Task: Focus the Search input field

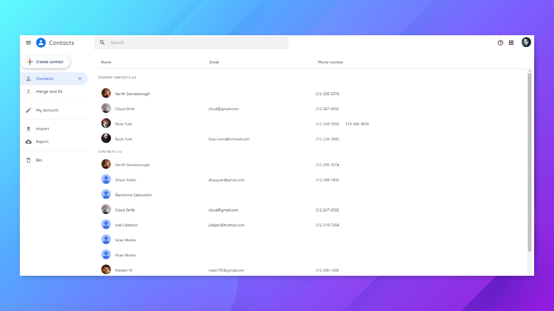Action: (x=191, y=43)
